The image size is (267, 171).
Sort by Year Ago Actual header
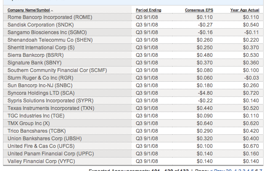pyautogui.click(x=246, y=10)
